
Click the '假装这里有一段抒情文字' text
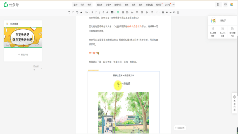(123, 75)
